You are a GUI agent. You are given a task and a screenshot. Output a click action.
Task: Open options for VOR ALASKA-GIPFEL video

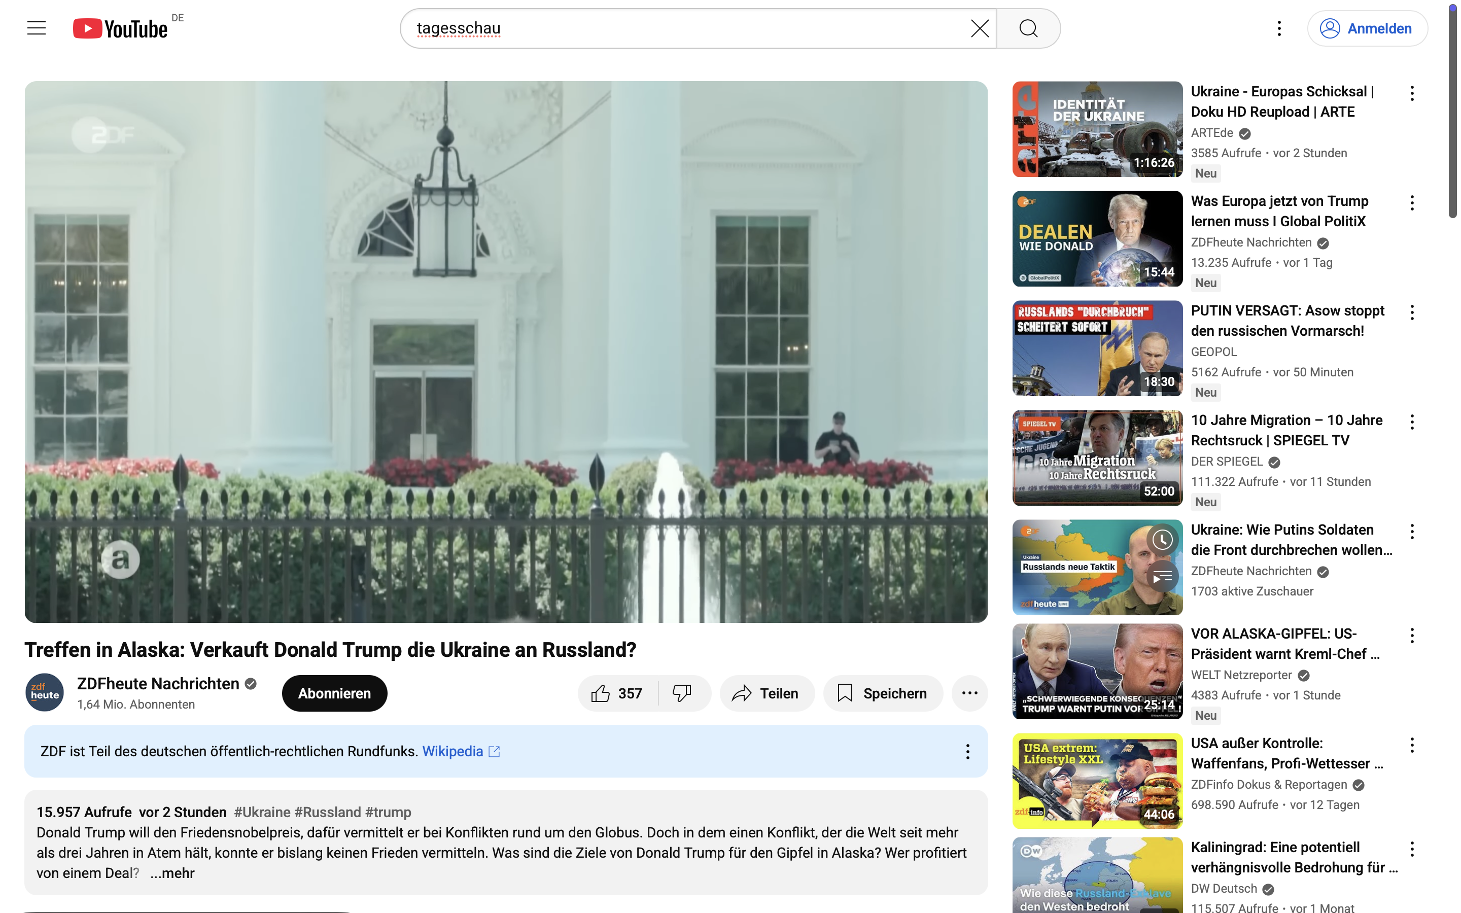pyautogui.click(x=1411, y=636)
